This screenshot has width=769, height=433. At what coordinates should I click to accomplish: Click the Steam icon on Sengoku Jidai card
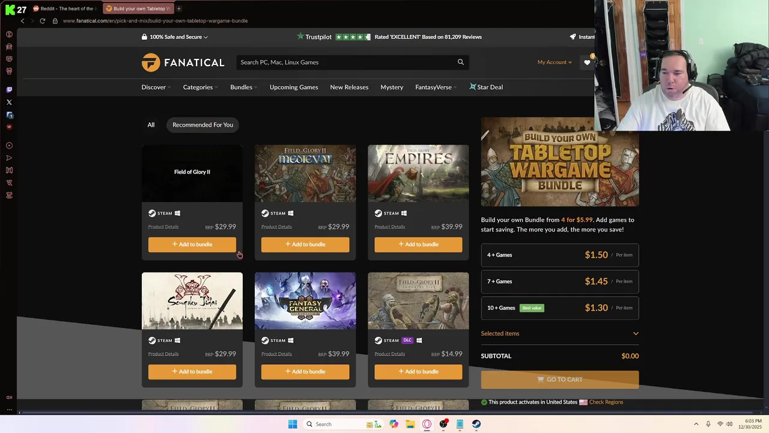point(152,340)
